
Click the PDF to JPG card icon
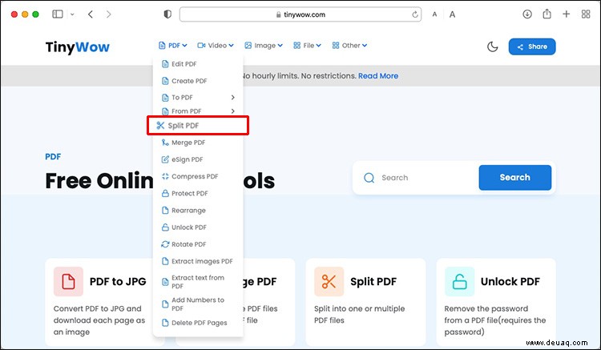[x=68, y=281]
